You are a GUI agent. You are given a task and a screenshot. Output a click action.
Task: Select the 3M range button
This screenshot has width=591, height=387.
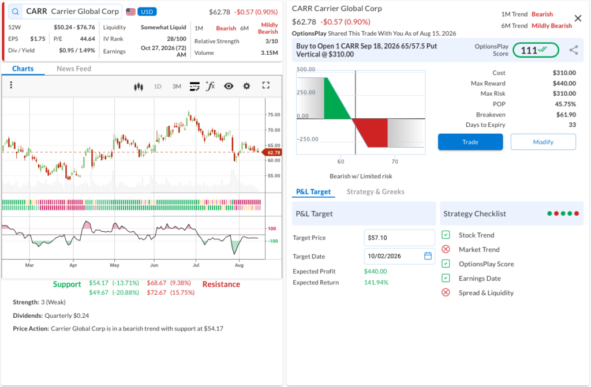click(177, 87)
